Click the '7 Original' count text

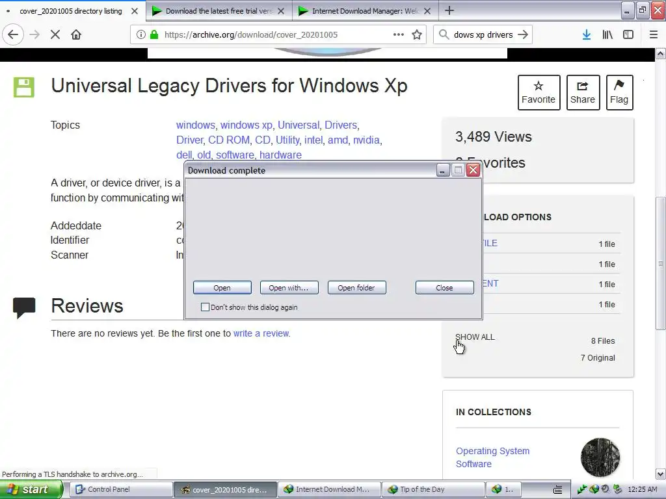click(598, 358)
